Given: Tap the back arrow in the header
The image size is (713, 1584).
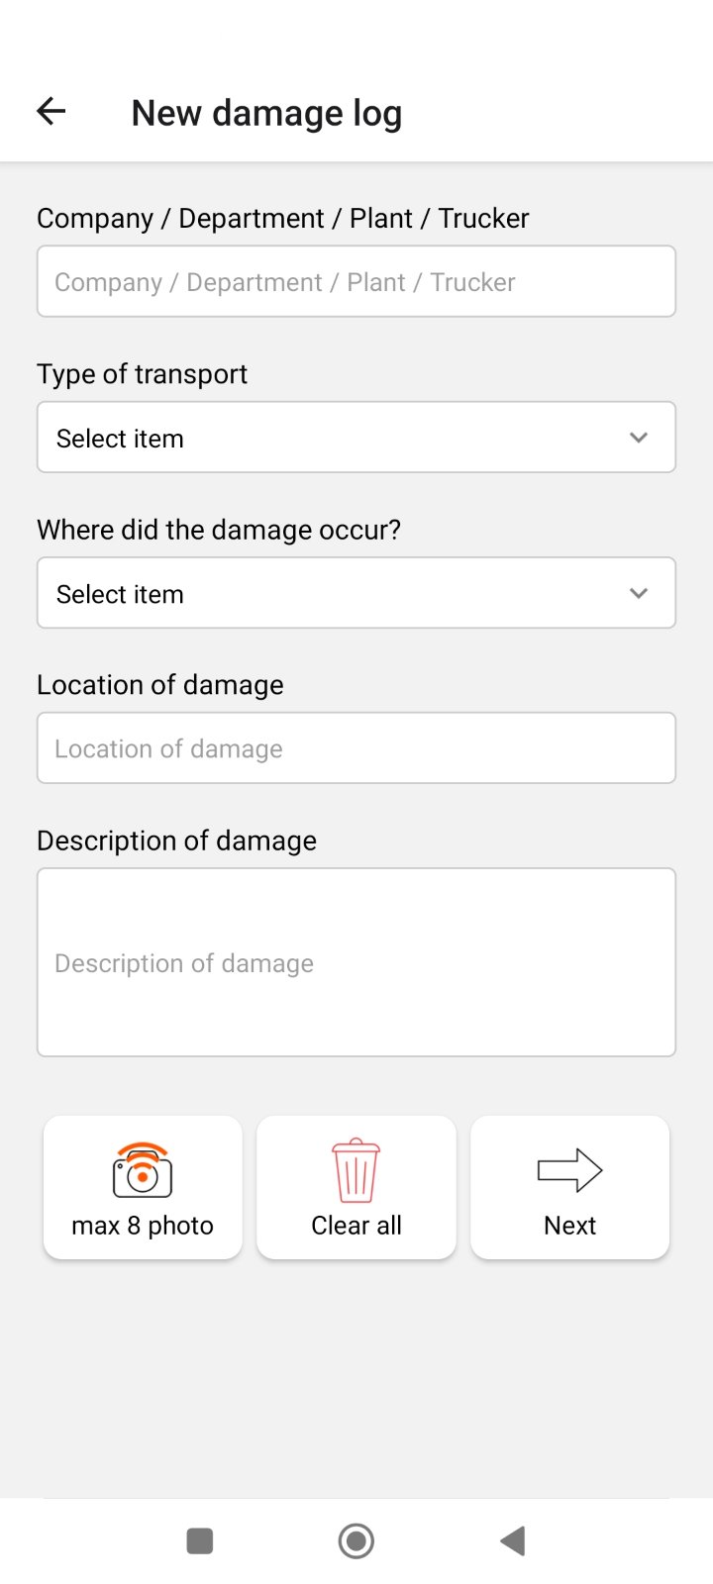Looking at the screenshot, I should coord(51,112).
